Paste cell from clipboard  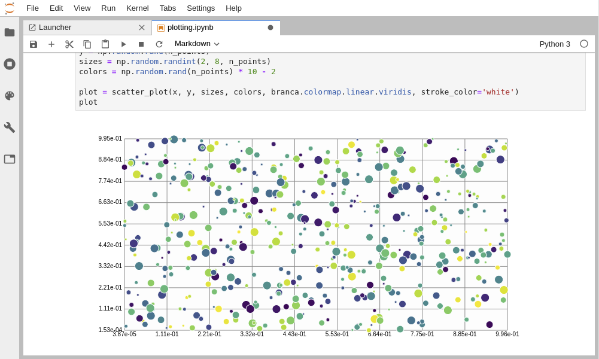pyautogui.click(x=105, y=44)
